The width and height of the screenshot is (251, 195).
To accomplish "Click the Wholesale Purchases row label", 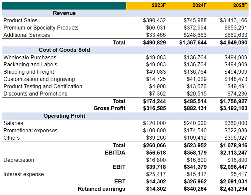I will pos(30,58).
